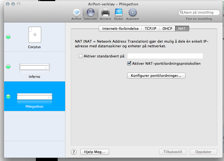
Task: Switch to the DHCP tab
Action: tap(167, 28)
